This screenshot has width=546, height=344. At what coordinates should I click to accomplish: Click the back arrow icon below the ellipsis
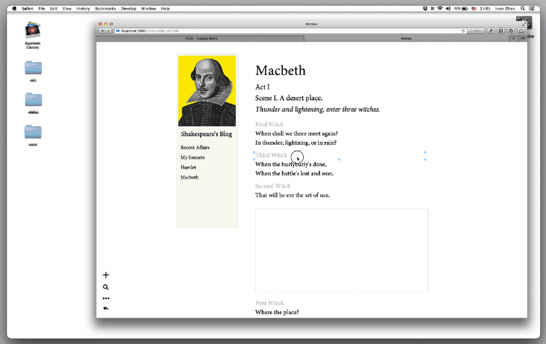coord(106,309)
